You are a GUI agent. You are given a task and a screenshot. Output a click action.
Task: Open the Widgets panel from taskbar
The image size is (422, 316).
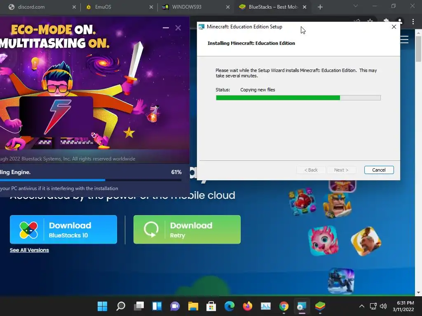tap(157, 306)
